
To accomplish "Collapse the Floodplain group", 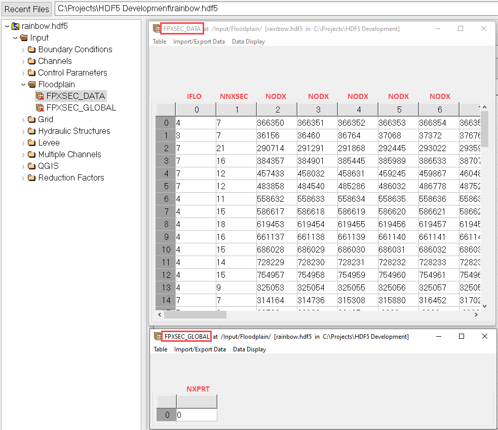I will (23, 84).
